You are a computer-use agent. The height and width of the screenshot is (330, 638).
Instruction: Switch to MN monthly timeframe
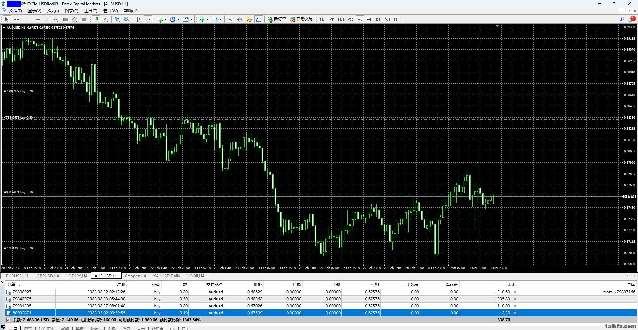click(x=397, y=19)
